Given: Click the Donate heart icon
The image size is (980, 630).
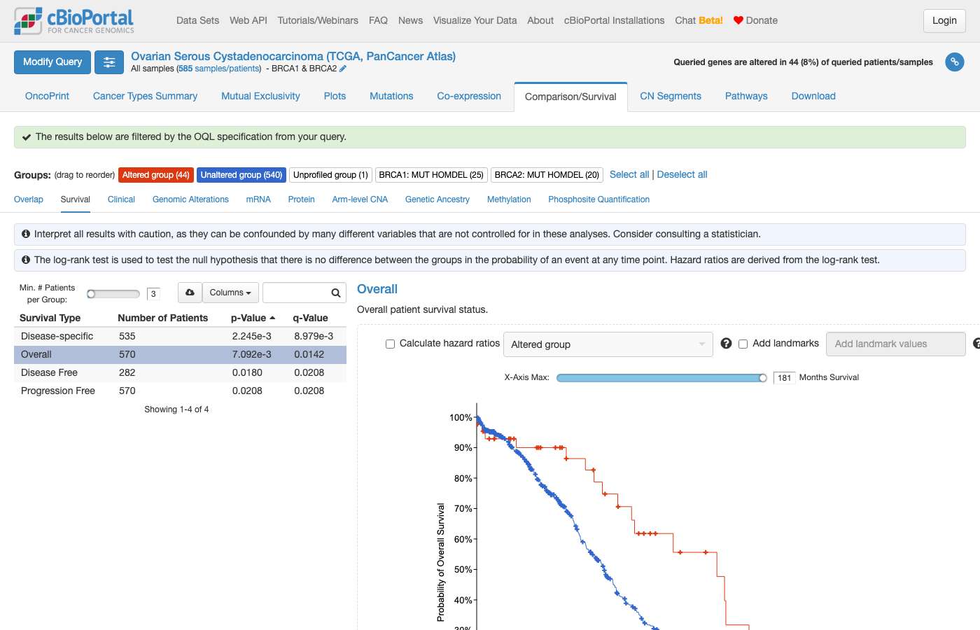Looking at the screenshot, I should tap(738, 20).
